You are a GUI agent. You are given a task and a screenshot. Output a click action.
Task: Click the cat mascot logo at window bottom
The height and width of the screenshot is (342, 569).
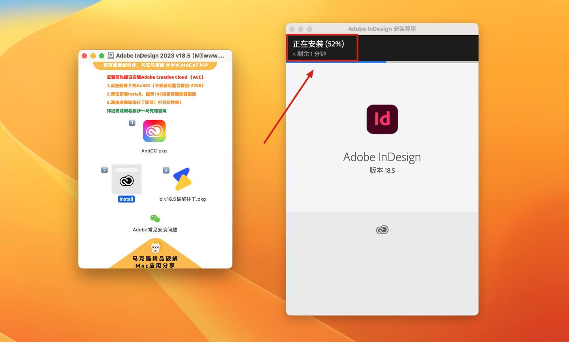click(156, 247)
